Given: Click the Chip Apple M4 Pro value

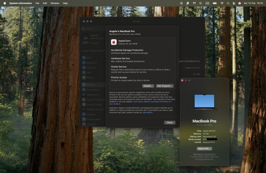Looking at the screenshot, I should pyautogui.click(x=209, y=131).
